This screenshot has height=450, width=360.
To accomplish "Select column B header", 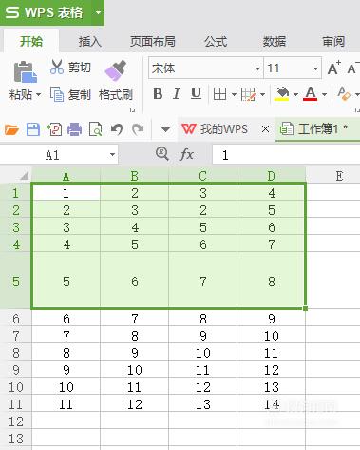I will (x=134, y=175).
